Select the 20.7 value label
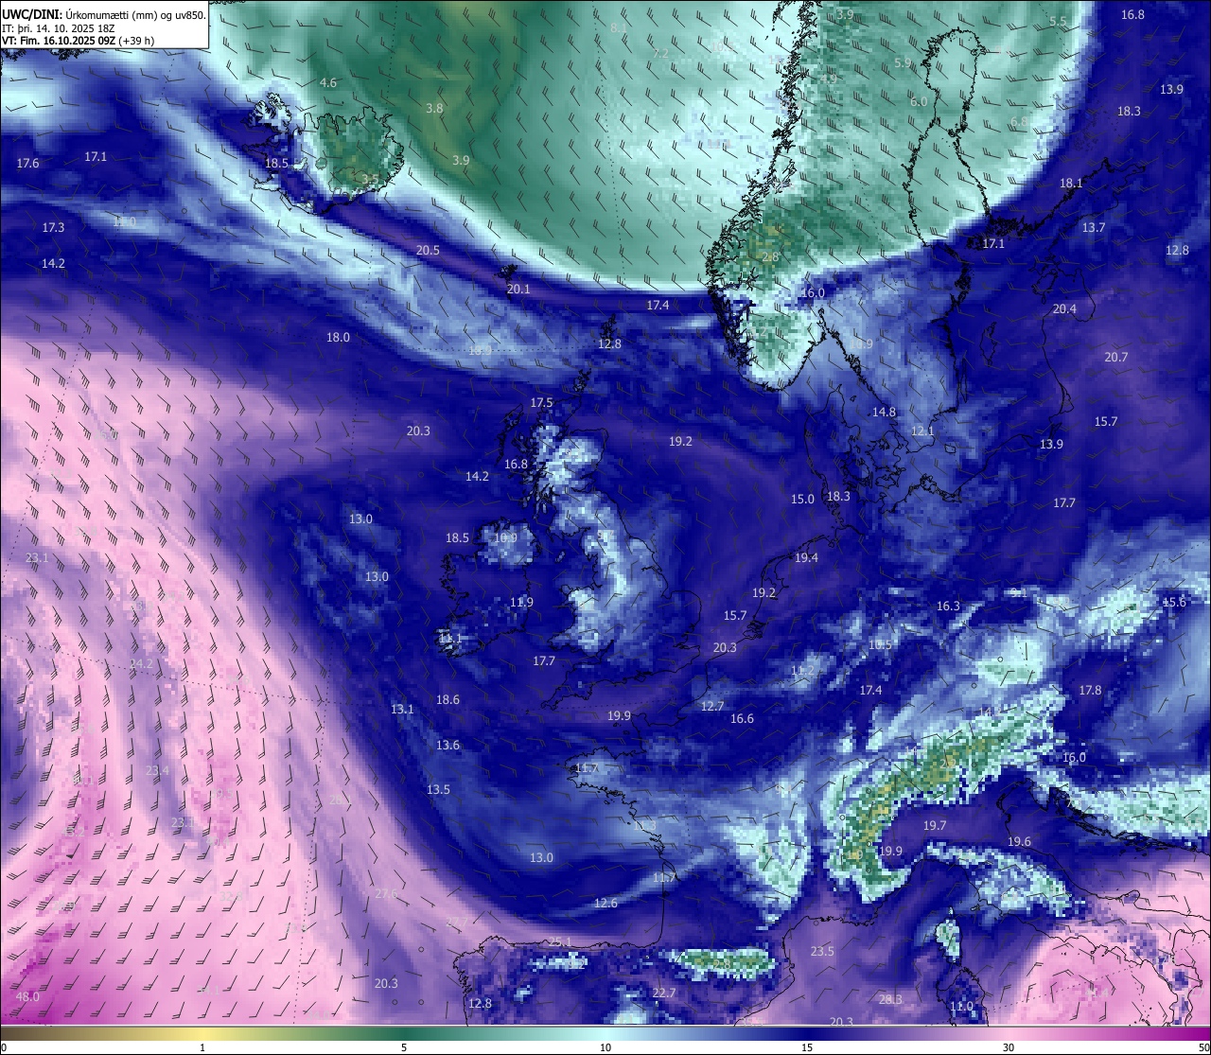This screenshot has height=1055, width=1211. 1116,357
